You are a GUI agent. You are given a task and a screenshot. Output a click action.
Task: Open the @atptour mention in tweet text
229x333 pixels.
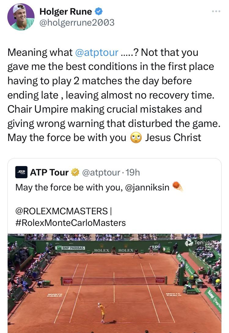point(96,52)
